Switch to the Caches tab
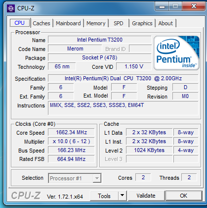 (x=41, y=23)
